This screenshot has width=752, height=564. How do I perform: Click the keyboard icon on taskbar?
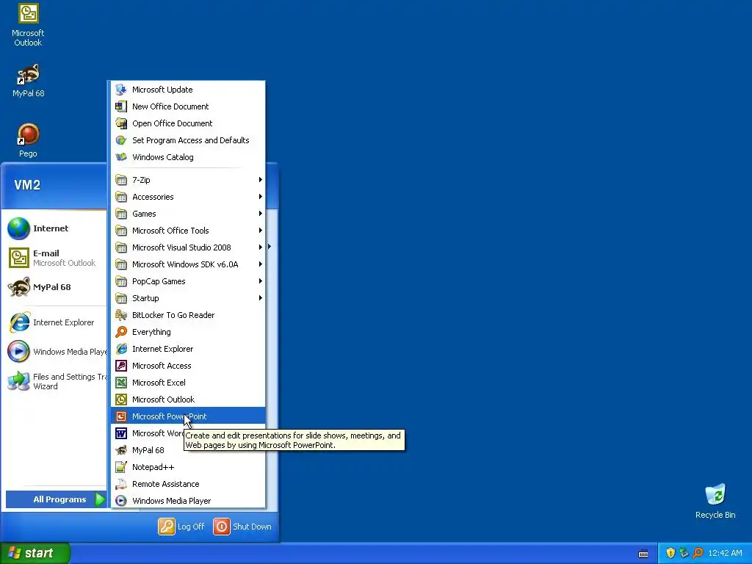pyautogui.click(x=643, y=554)
